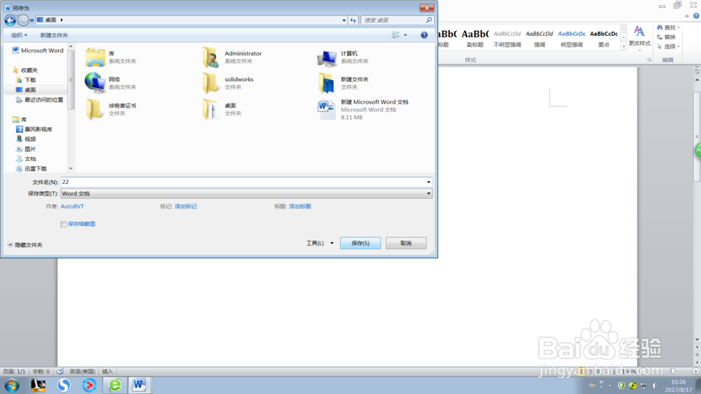
Task: Open the 保存类型 Word 文档 combo box
Action: 246,194
